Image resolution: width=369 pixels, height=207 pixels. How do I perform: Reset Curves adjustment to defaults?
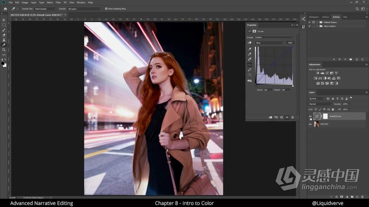281,117
